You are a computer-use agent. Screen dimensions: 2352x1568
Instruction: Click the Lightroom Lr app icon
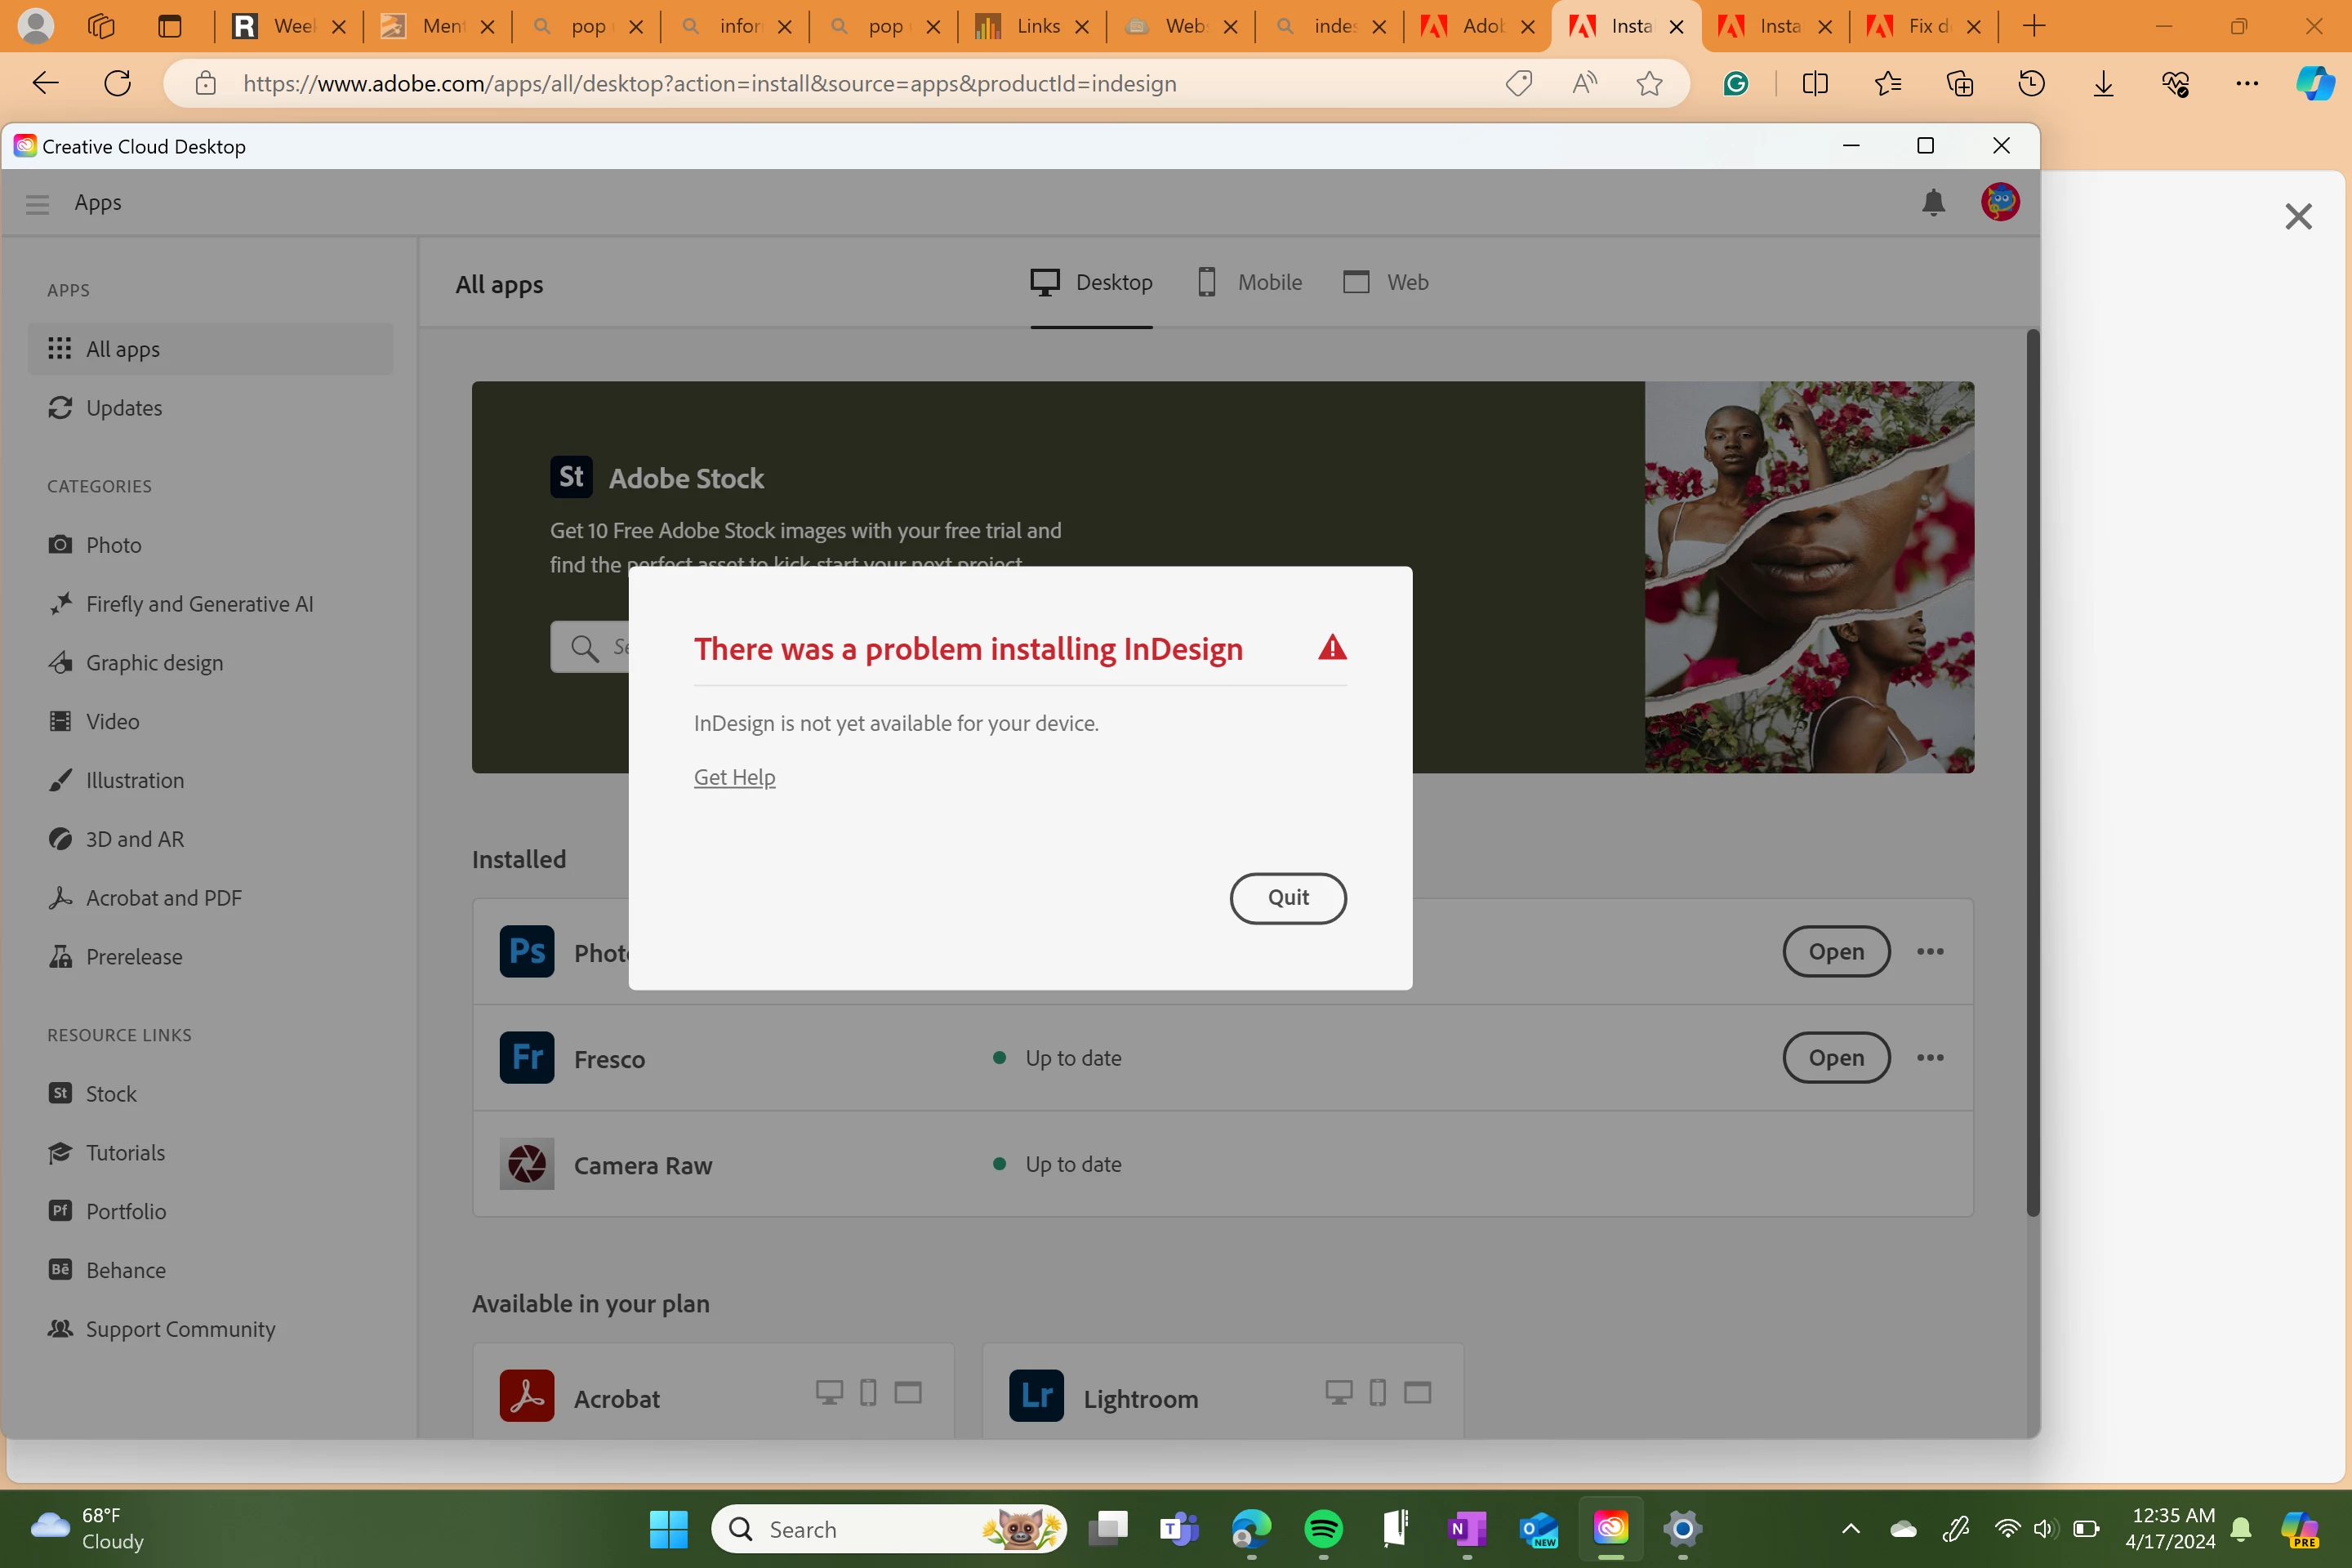point(1036,1396)
